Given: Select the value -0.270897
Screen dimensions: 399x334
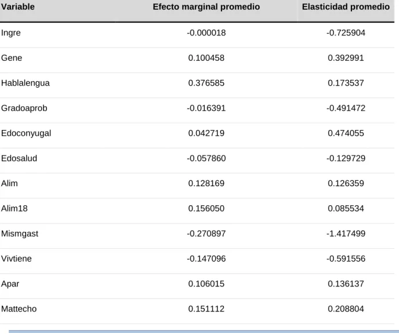Looking at the screenshot, I should click(x=206, y=234).
